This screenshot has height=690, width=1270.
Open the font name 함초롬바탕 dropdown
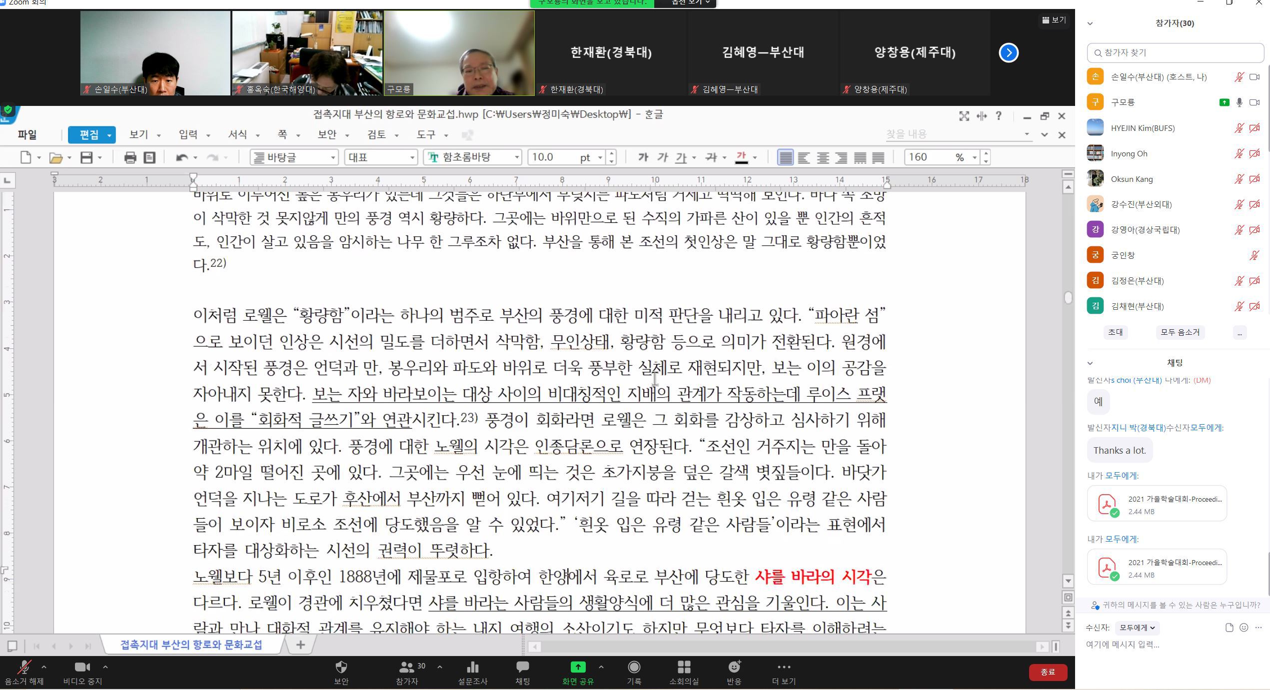pos(517,158)
